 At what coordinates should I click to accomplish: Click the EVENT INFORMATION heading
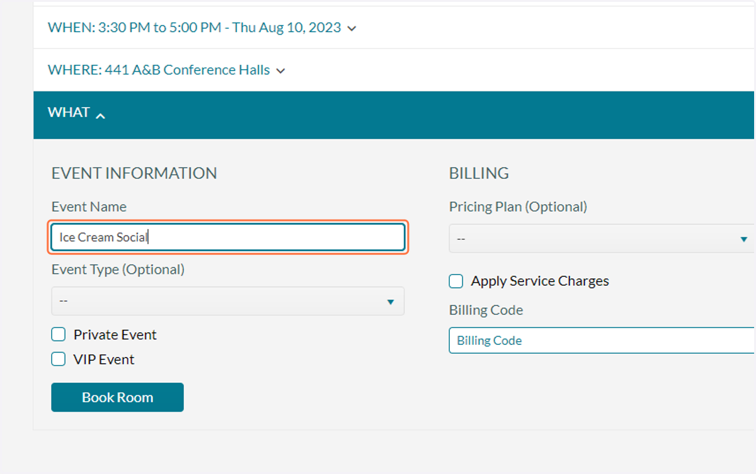[134, 173]
